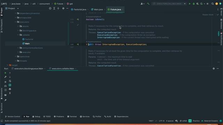The width and height of the screenshot is (223, 125).
Task: Collapse all in the Project panel
Action: tap(58, 8)
